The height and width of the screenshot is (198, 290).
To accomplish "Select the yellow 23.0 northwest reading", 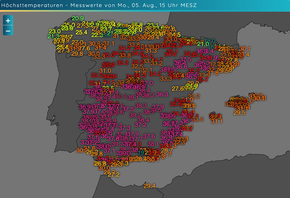I will click(x=54, y=31).
